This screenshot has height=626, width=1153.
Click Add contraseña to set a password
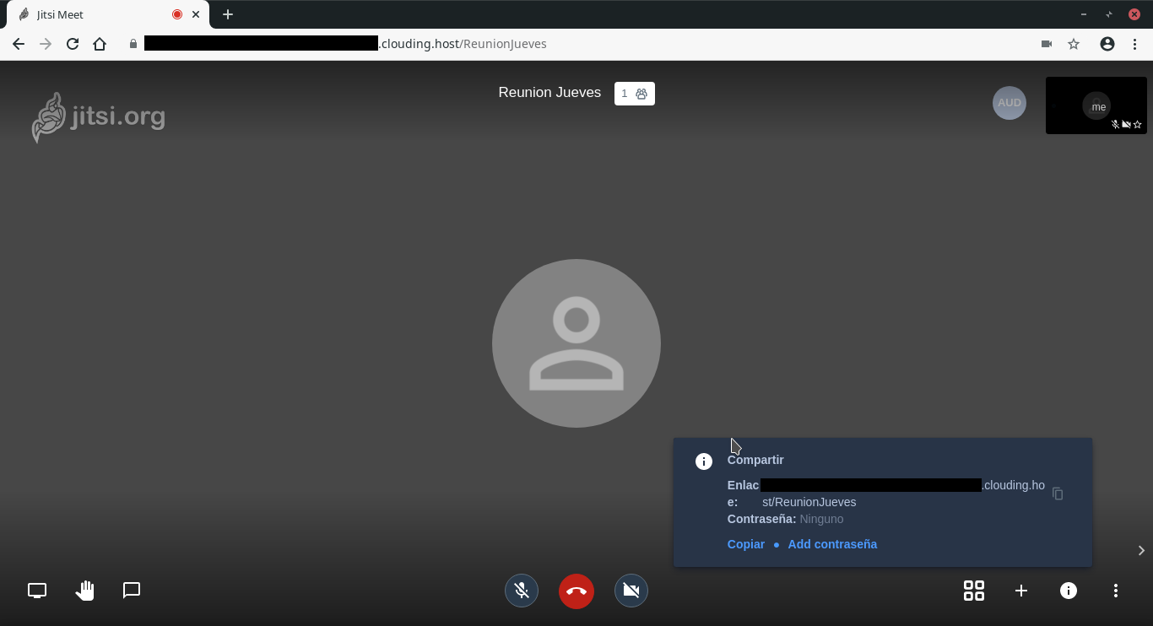[x=832, y=544]
